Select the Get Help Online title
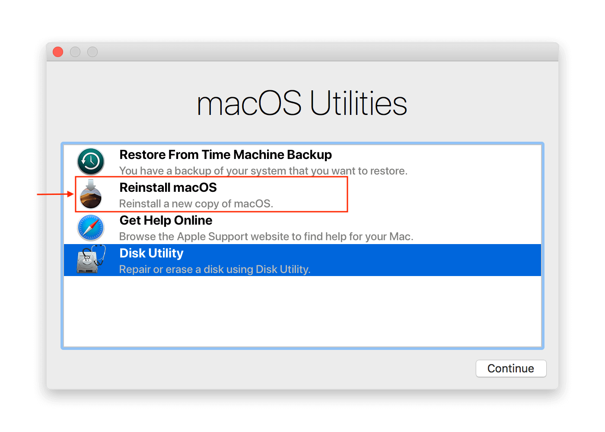 click(x=166, y=220)
